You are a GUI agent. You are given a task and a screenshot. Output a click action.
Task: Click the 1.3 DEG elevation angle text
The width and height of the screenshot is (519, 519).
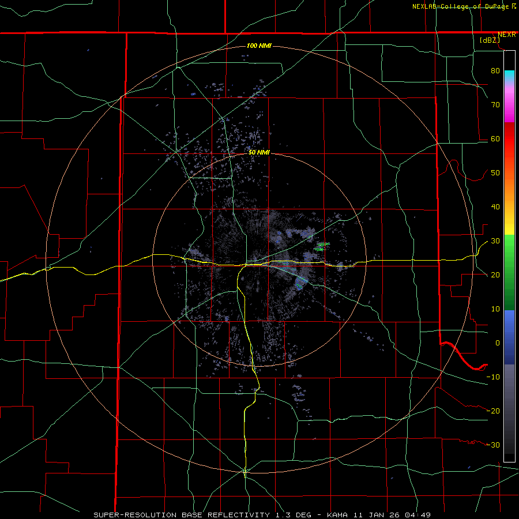coord(293,515)
